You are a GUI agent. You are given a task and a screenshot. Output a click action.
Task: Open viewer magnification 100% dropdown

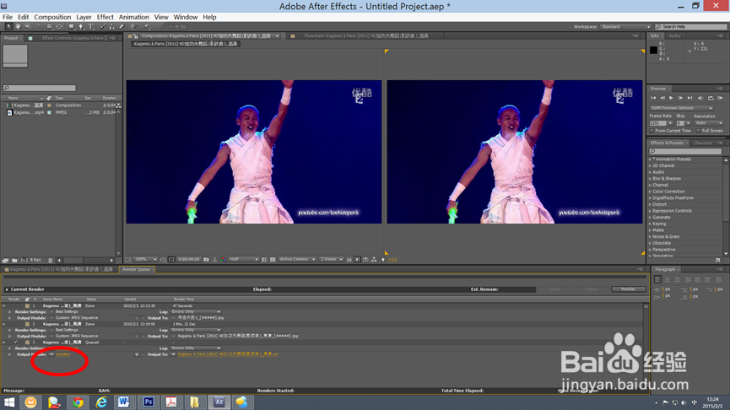[145, 259]
